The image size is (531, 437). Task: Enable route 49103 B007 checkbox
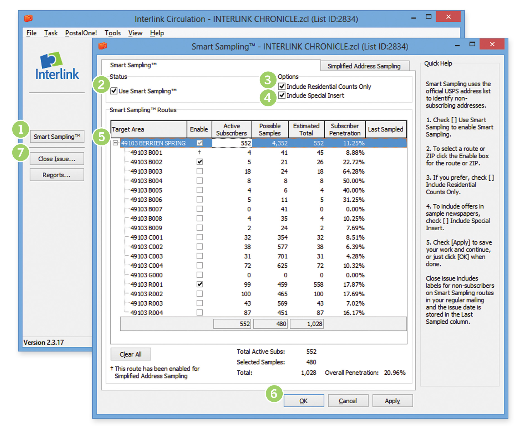coord(200,209)
